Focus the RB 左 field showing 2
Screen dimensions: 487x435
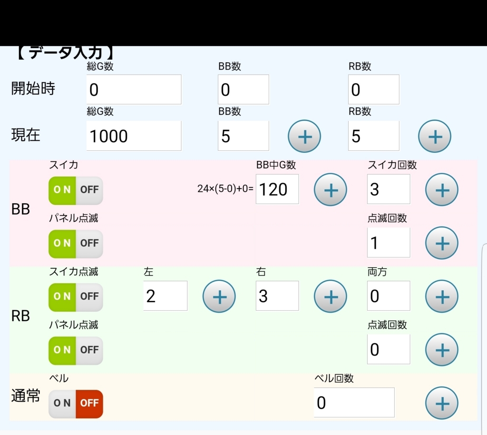[x=165, y=296]
